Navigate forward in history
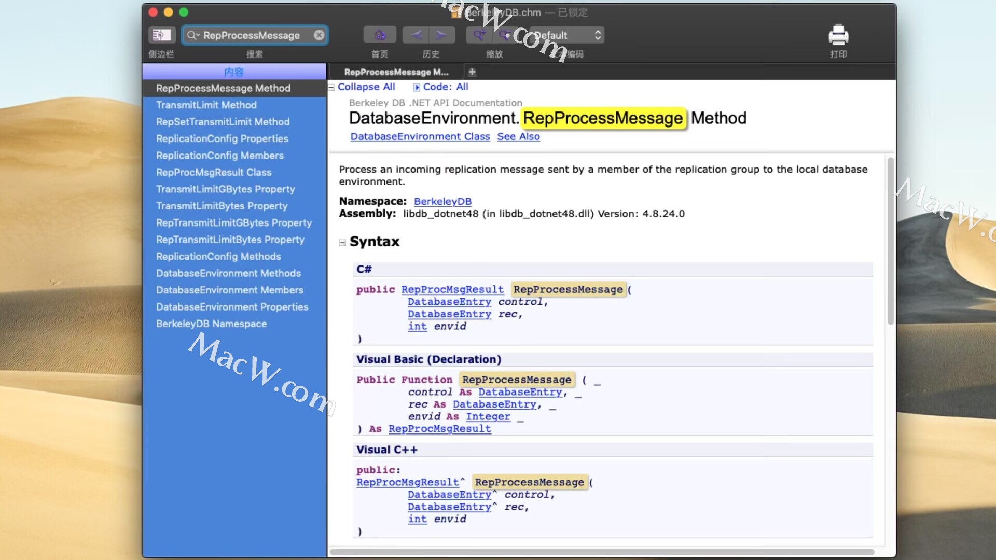The width and height of the screenshot is (996, 560). tap(442, 35)
